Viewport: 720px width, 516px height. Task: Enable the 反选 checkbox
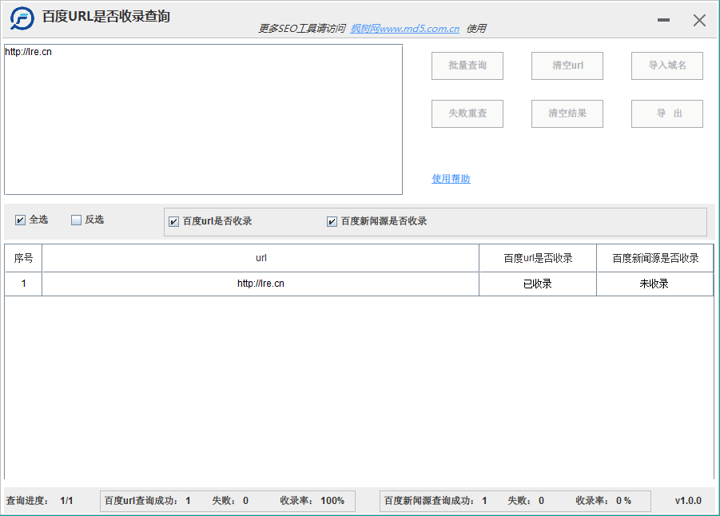(x=77, y=220)
